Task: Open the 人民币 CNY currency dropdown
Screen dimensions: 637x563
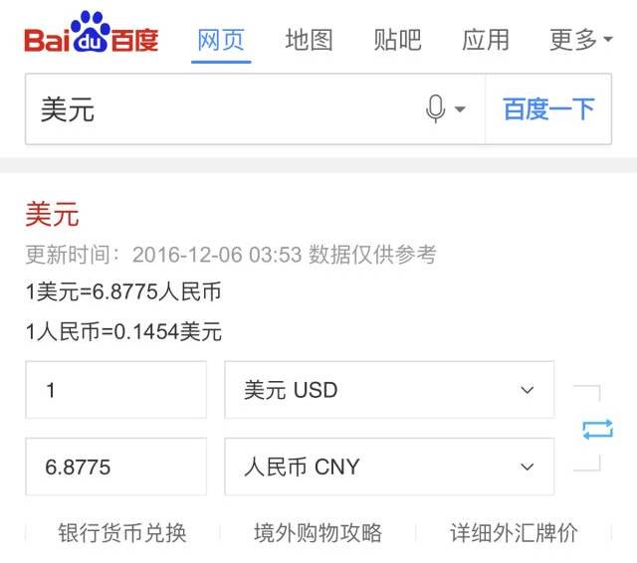Action: click(x=389, y=467)
